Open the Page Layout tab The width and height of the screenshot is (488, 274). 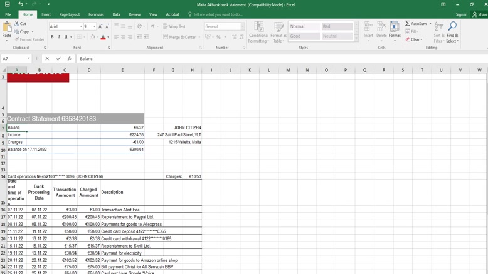(x=70, y=14)
